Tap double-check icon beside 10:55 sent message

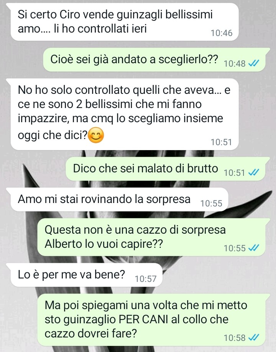(253, 248)
